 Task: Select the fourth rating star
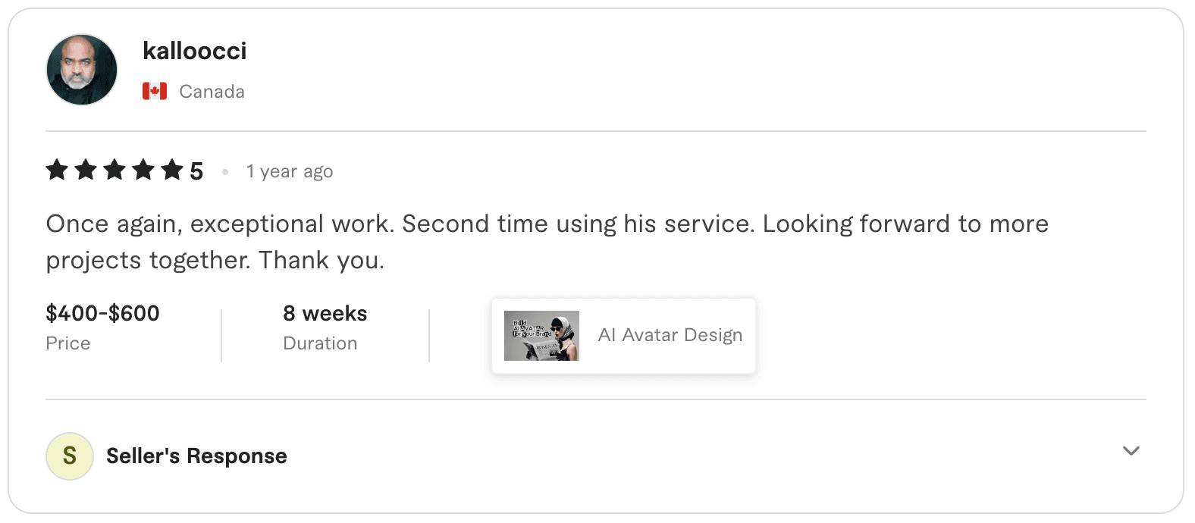(143, 170)
